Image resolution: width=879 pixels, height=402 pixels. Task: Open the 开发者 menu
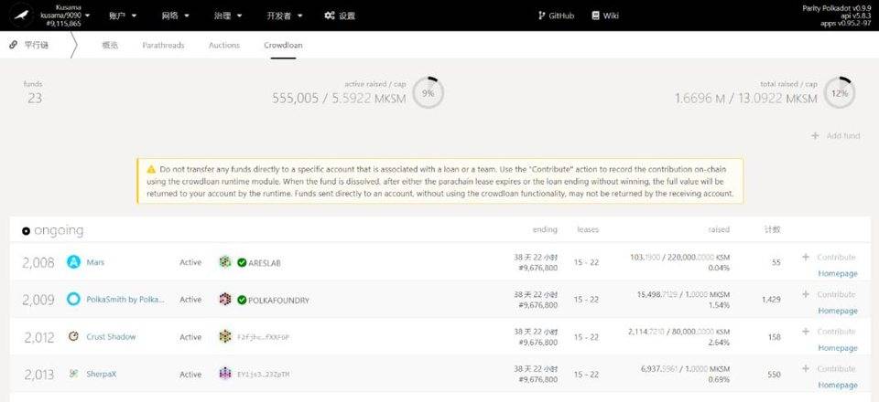point(285,16)
